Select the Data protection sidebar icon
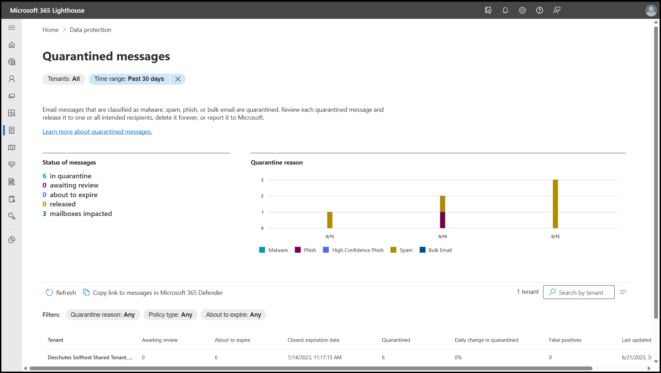661x373 pixels. pos(12,130)
